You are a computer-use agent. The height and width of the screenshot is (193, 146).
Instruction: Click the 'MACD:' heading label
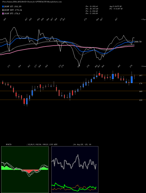9,144
